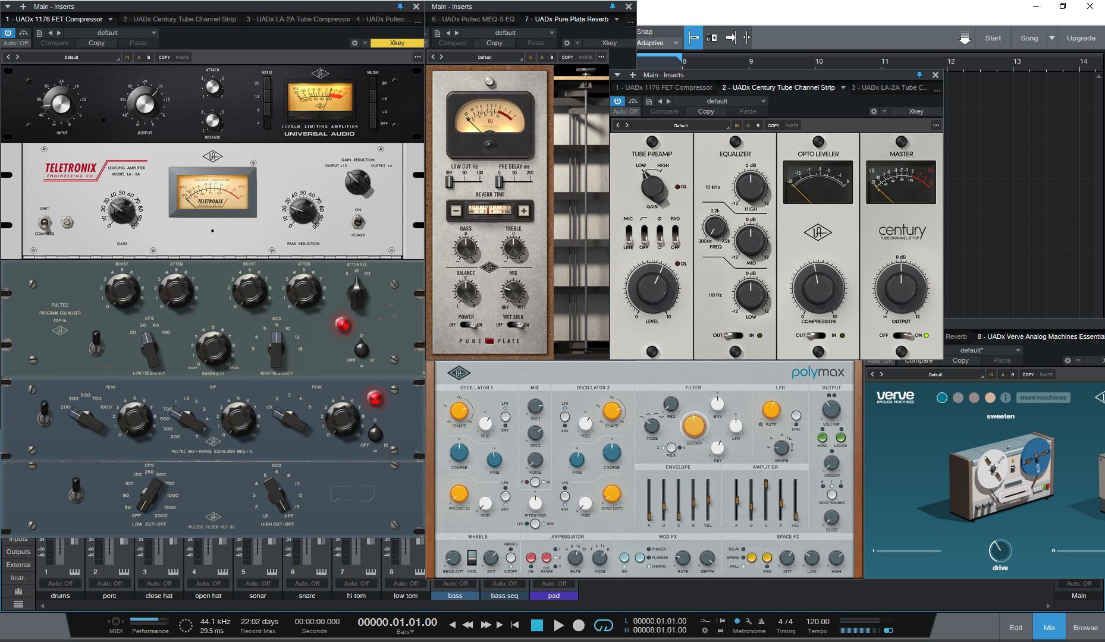Open the Browse view tab
The width and height of the screenshot is (1105, 642).
click(x=1085, y=628)
